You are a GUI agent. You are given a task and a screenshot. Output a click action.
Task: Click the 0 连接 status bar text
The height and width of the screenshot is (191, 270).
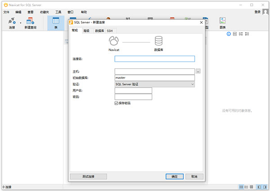[x=7, y=187]
